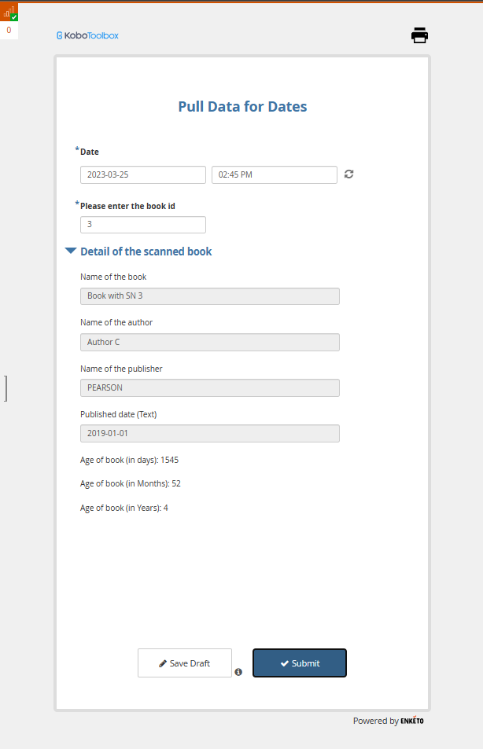
Task: Click the printer icon to print form
Action: coord(419,35)
